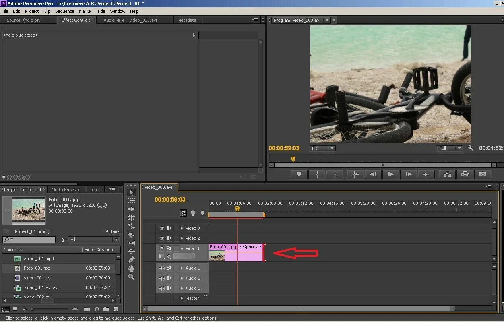Click the Extract button in Program monitor
Image resolution: width=504 pixels, height=322 pixels.
point(465,174)
